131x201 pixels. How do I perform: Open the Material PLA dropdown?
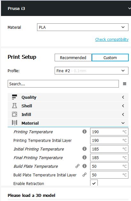pos(83,27)
